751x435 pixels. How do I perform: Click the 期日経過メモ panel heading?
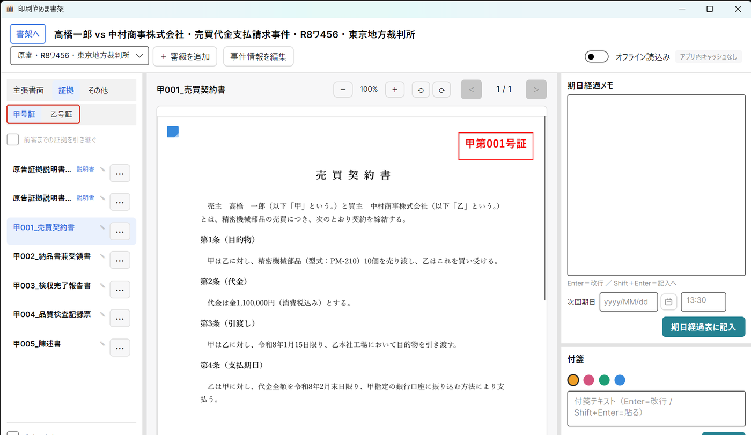(591, 85)
